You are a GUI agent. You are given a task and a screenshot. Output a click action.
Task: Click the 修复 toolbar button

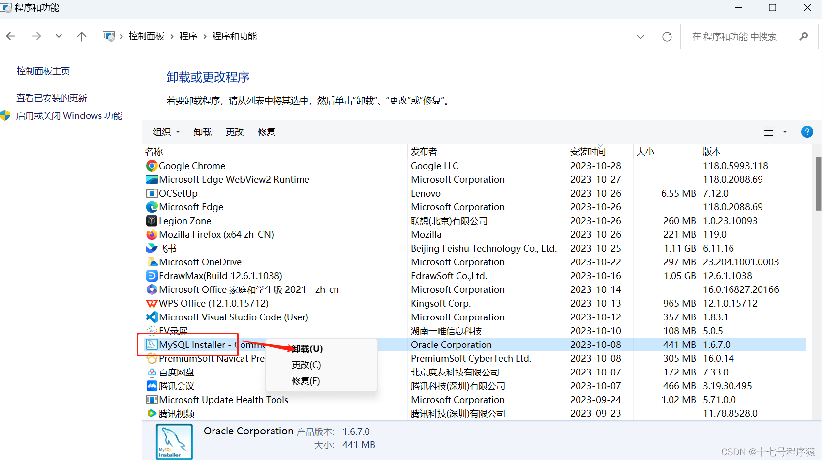point(267,132)
